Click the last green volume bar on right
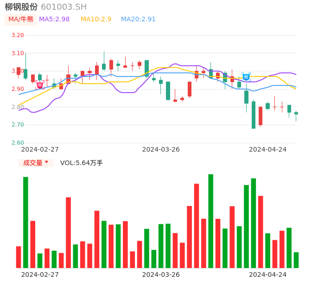The image size is (318, 281). coord(296,260)
